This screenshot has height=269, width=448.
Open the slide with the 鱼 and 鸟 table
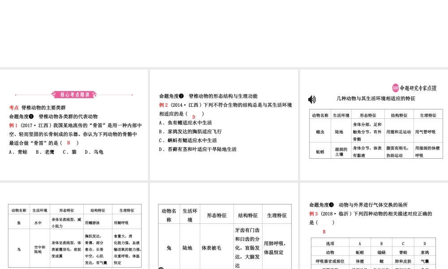tap(74, 226)
